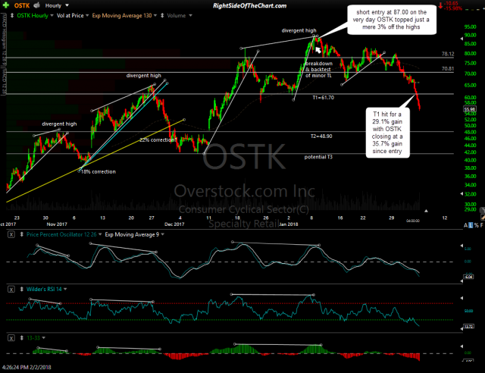
Task: Open the 13-33 study dropdown
Action: pyautogui.click(x=43, y=338)
